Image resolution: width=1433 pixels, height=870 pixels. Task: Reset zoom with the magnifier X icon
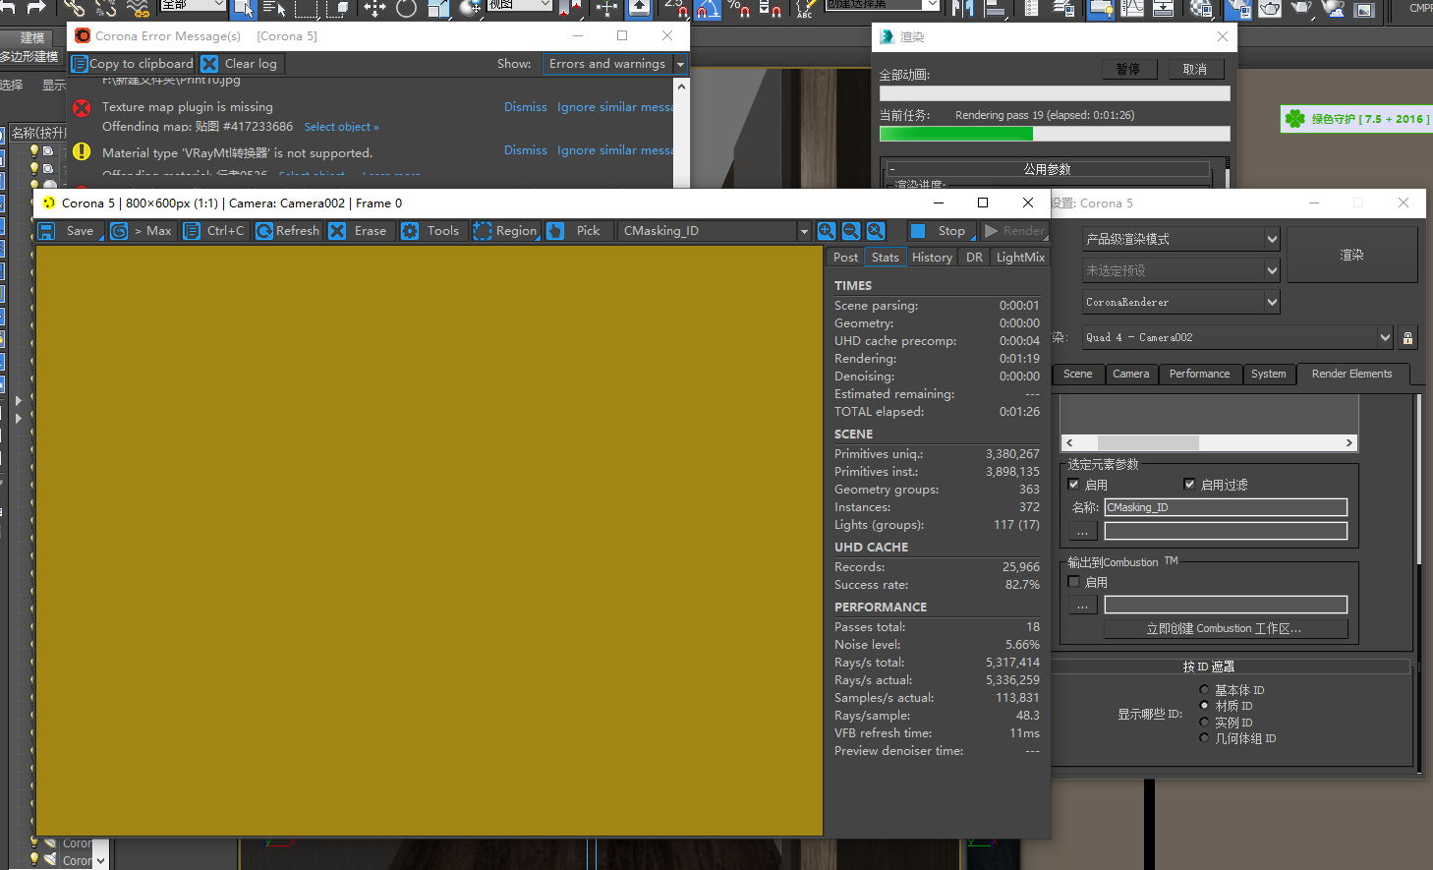click(876, 231)
